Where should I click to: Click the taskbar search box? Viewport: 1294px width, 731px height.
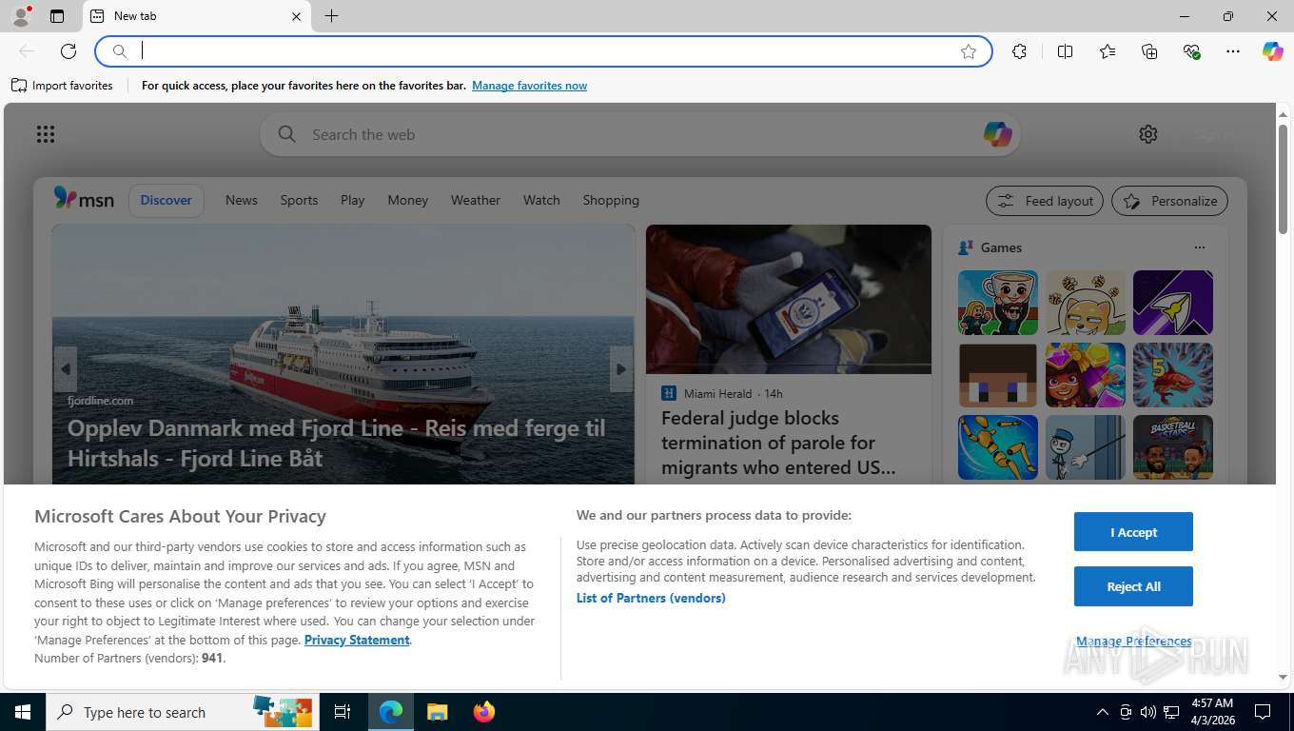click(x=184, y=712)
